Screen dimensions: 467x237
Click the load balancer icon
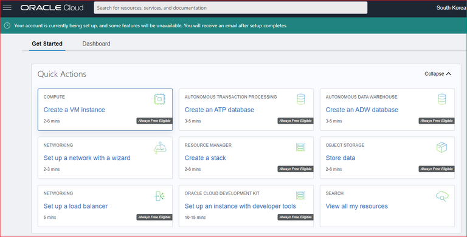(160, 196)
